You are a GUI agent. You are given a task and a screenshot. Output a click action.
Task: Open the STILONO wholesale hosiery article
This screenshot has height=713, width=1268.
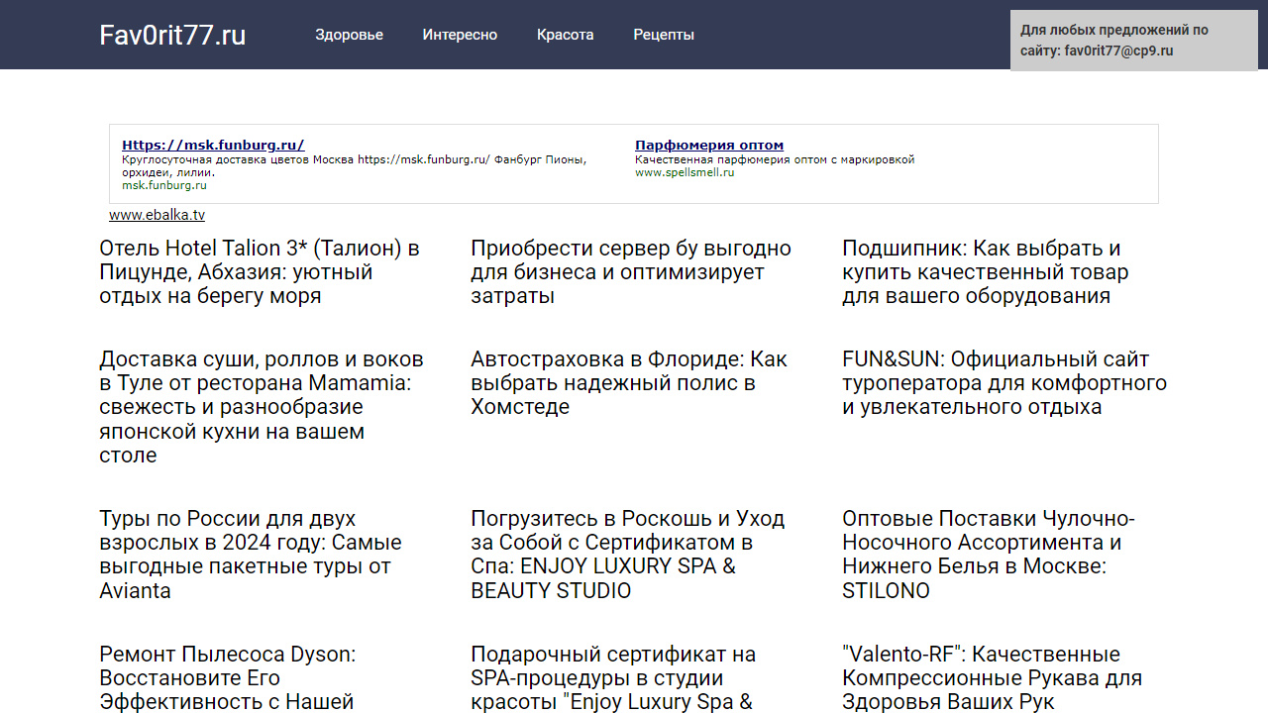pos(988,554)
